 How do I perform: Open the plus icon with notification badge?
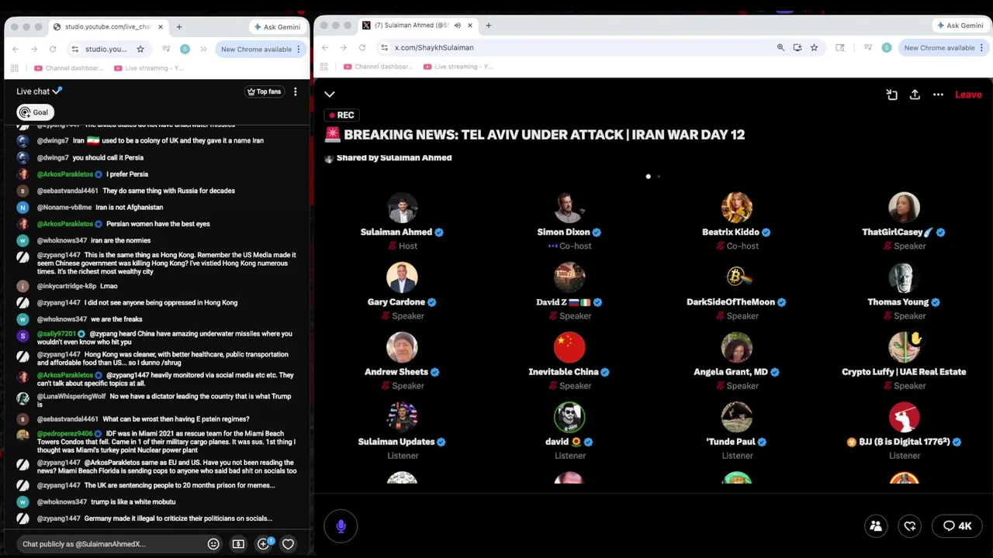264,544
